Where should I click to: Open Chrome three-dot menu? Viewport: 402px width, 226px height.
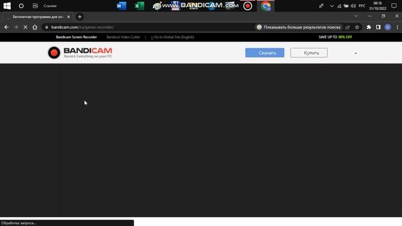pyautogui.click(x=397, y=27)
